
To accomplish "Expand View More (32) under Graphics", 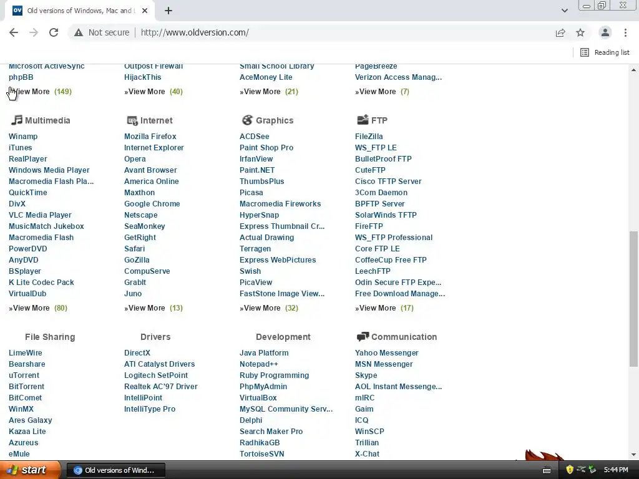I will click(x=269, y=308).
